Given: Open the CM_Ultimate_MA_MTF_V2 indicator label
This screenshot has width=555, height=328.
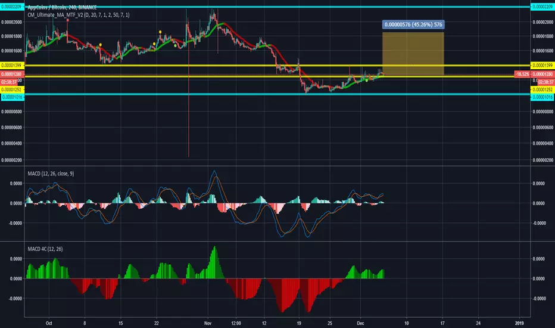Looking at the screenshot, I should [x=79, y=15].
